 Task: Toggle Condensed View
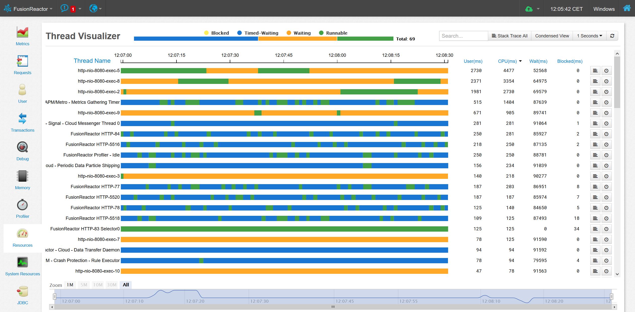point(552,36)
